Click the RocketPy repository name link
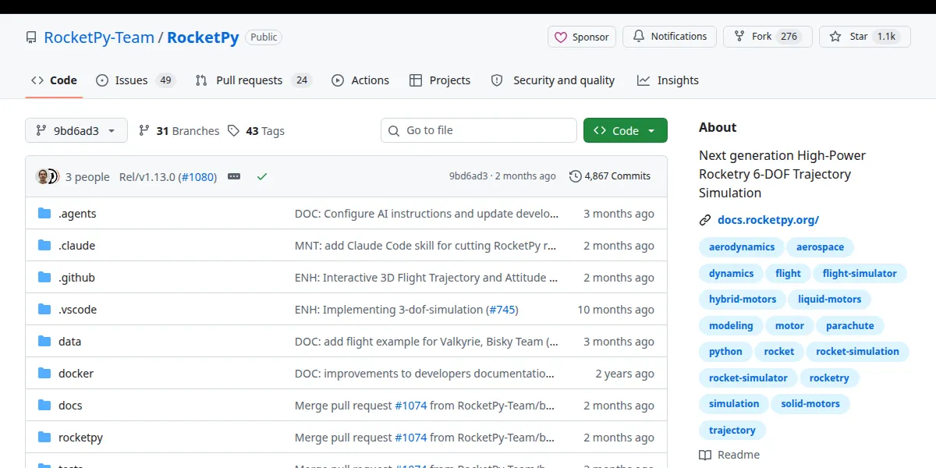The image size is (936, 468). (203, 37)
